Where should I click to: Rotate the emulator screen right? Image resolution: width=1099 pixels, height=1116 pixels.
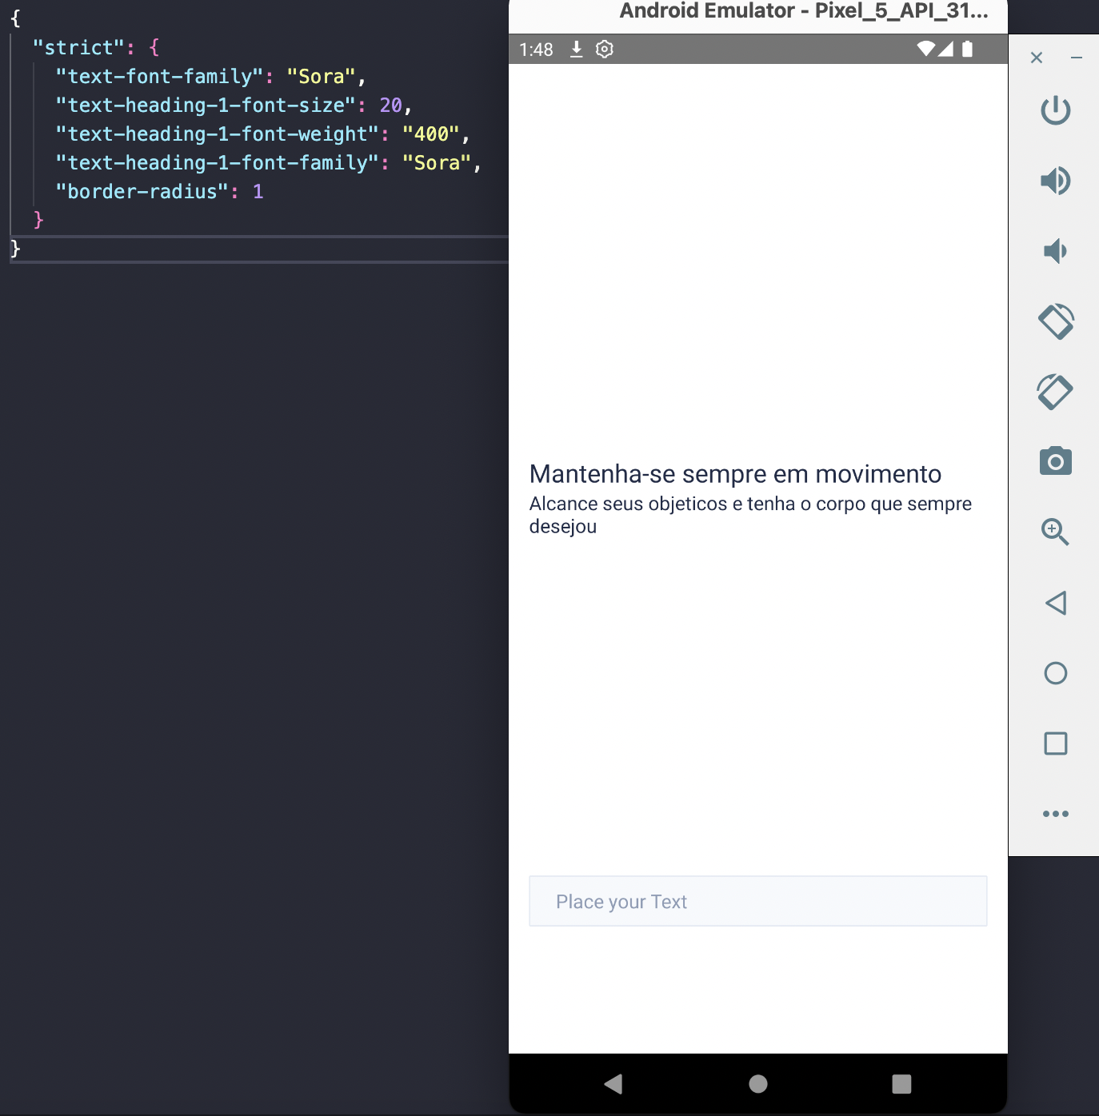pos(1057,392)
